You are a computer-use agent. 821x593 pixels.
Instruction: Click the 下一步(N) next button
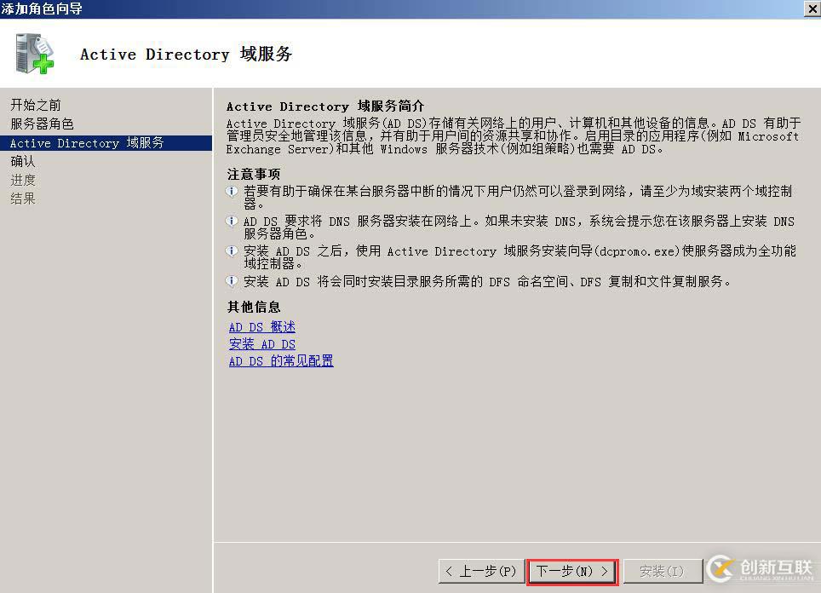pos(572,572)
